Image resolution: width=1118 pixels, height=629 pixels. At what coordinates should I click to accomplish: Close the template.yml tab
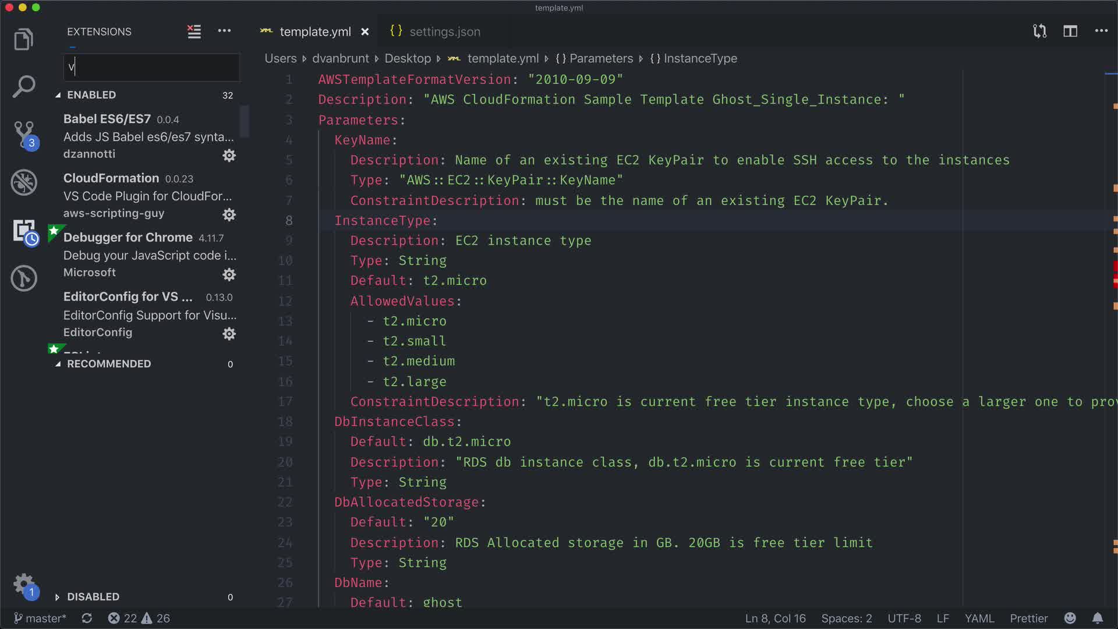pos(365,32)
